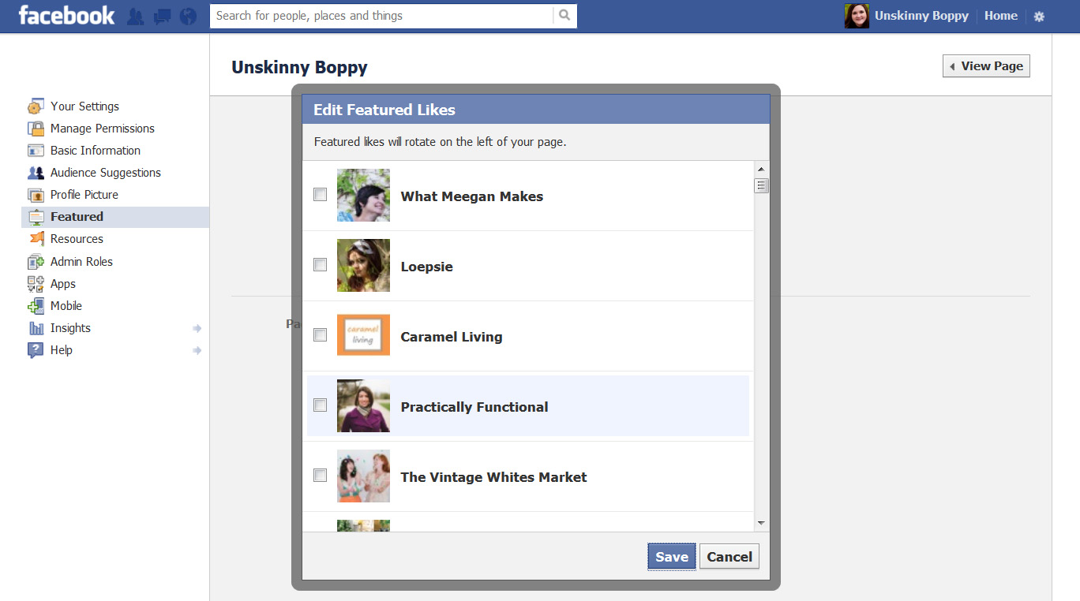Open Your Settings in sidebar
This screenshot has width=1080, height=601.
coord(84,106)
